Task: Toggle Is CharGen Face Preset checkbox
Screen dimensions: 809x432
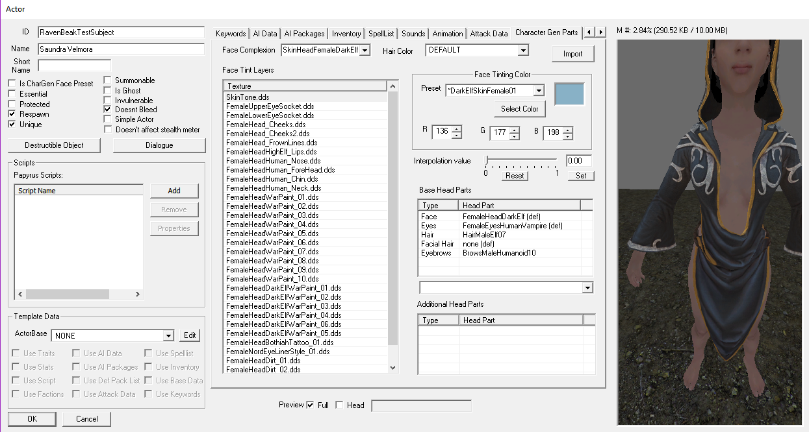Action: pyautogui.click(x=12, y=84)
